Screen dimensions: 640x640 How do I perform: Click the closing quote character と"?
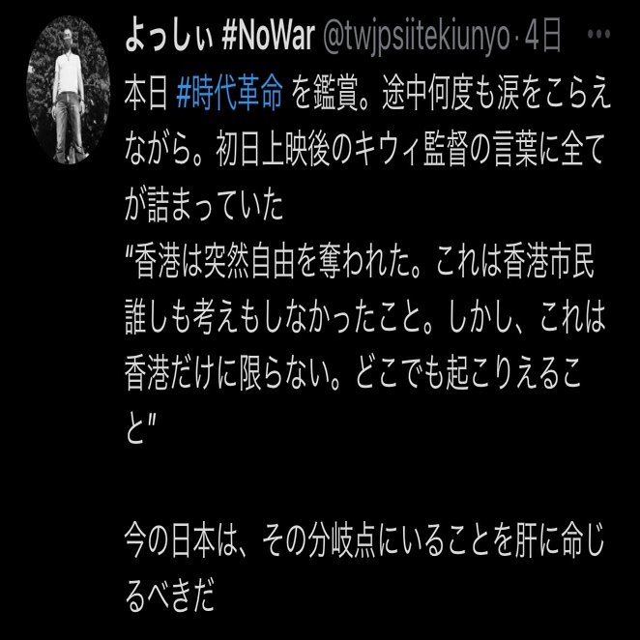(x=141, y=427)
